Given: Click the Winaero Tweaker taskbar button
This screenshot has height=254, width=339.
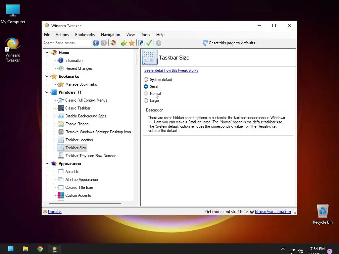Looking at the screenshot, I should tap(55, 249).
